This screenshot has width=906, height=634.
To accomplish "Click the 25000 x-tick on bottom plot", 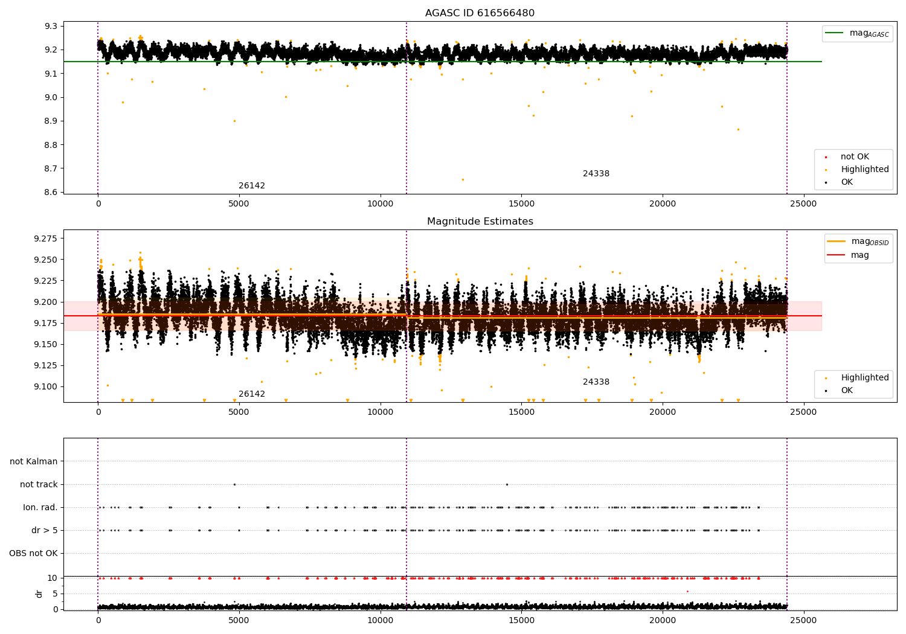I will tap(803, 621).
